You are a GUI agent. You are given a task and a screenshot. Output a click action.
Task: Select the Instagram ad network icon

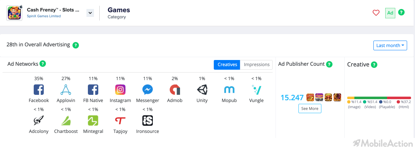click(120, 90)
